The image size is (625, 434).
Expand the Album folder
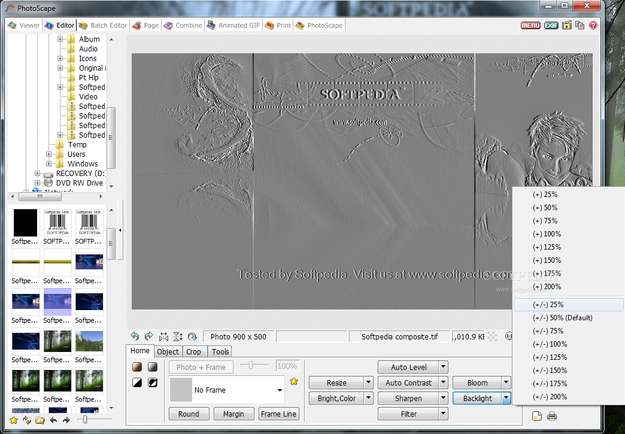(x=60, y=39)
